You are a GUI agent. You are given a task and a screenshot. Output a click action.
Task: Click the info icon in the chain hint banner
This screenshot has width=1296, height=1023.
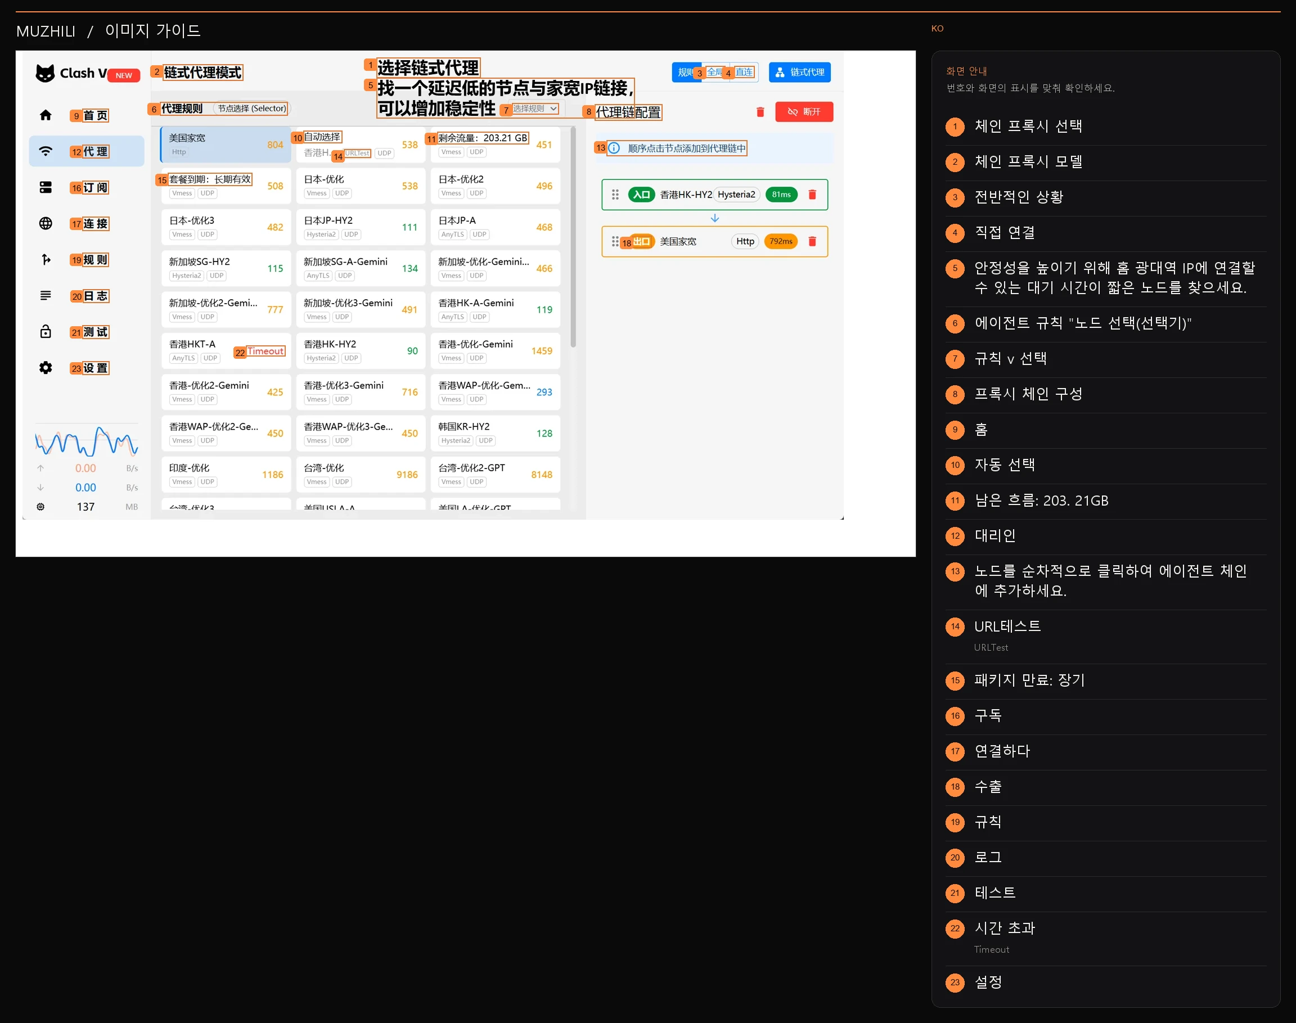click(x=614, y=148)
